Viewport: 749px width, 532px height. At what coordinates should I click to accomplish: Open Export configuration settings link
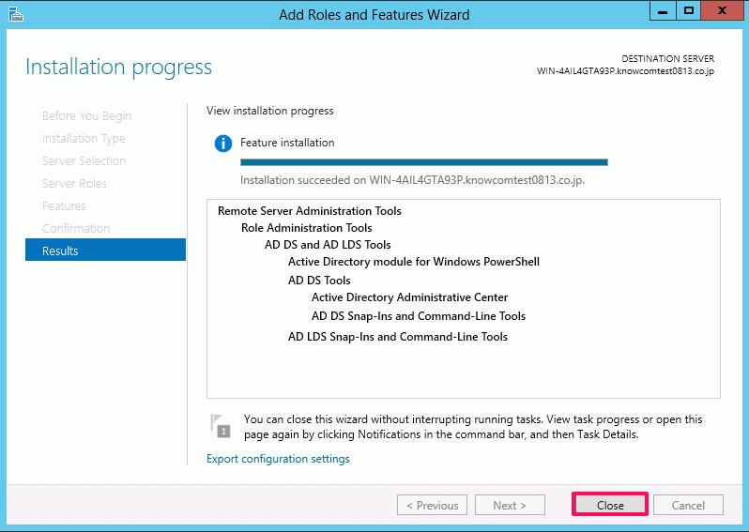point(278,459)
